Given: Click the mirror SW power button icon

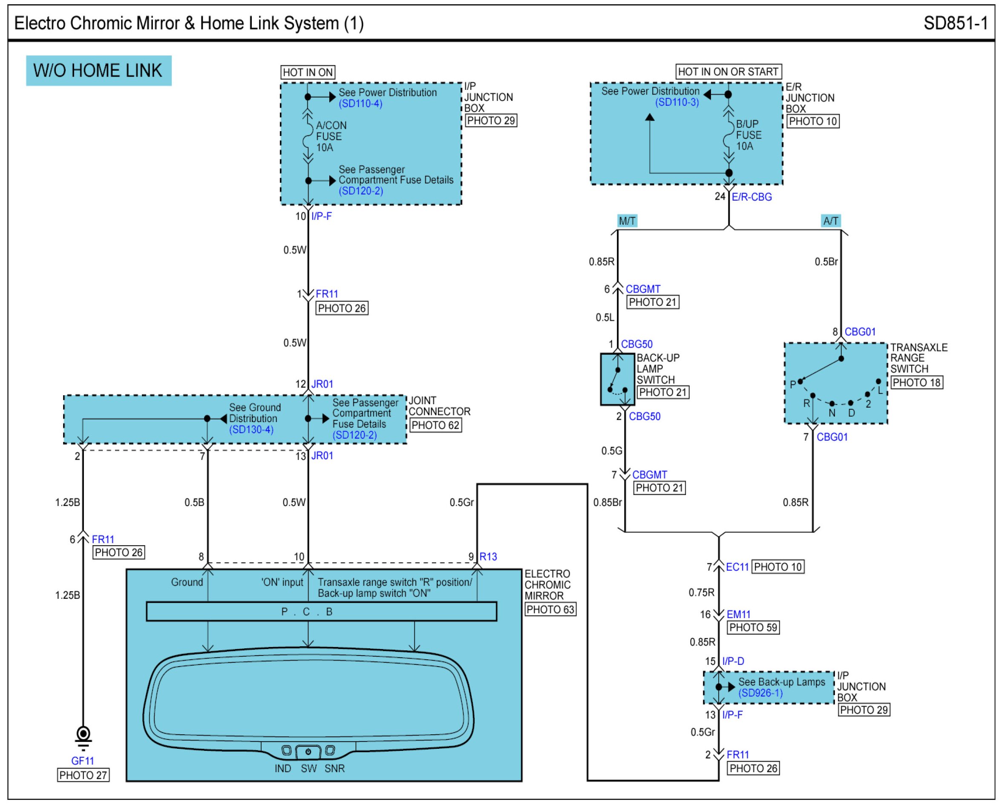Looking at the screenshot, I should click(x=308, y=752).
